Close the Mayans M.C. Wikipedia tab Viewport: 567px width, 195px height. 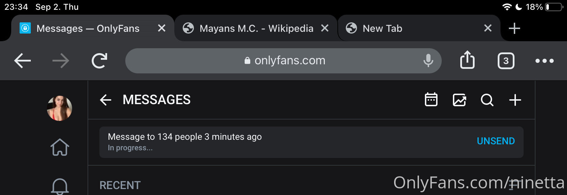(325, 28)
